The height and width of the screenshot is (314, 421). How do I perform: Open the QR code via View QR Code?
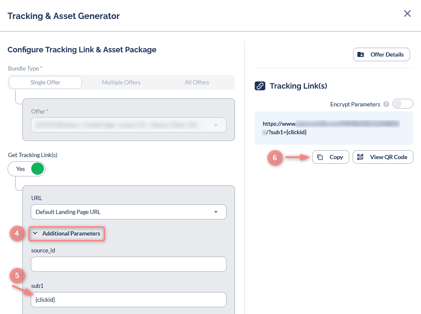383,157
